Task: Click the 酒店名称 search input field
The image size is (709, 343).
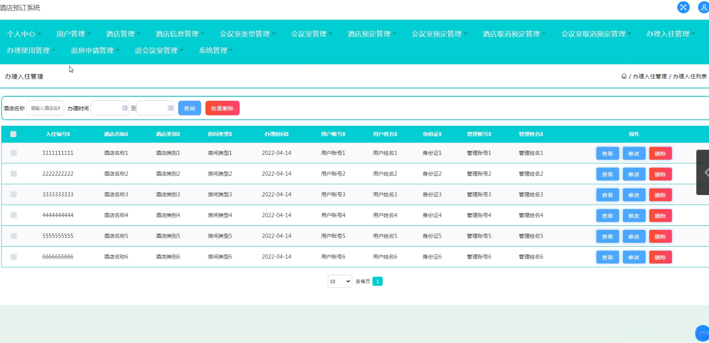Action: (x=45, y=108)
